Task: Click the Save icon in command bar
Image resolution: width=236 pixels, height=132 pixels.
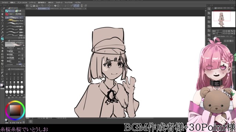Action: (37, 6)
